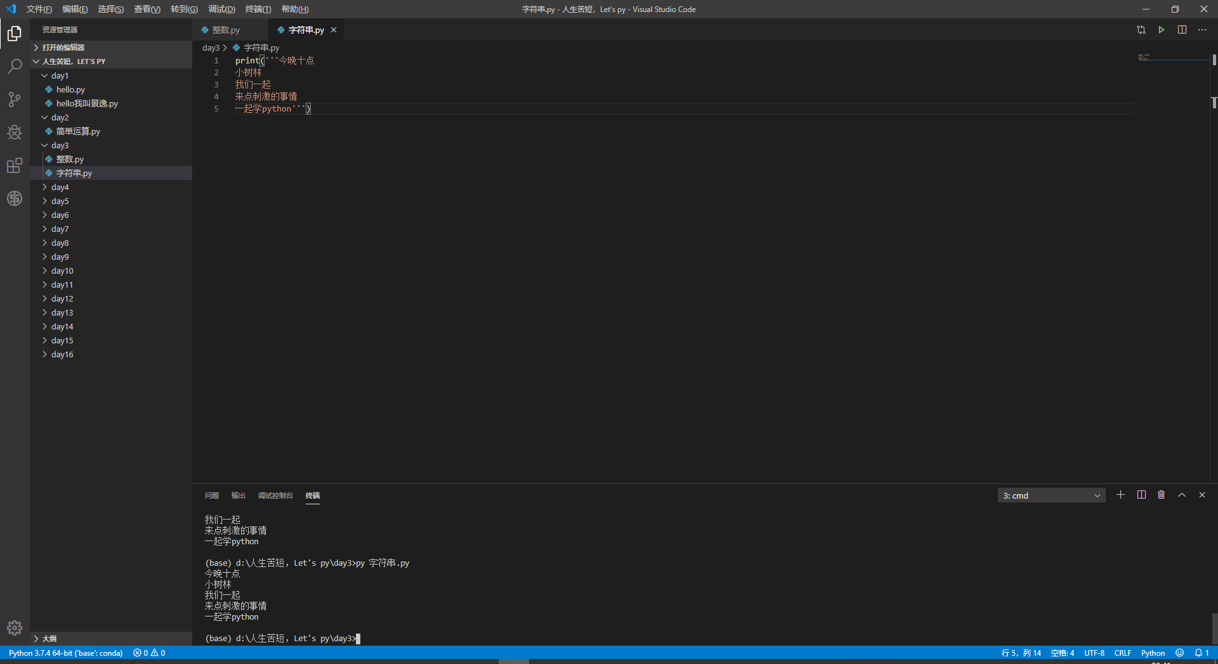The width and height of the screenshot is (1218, 664).
Task: Open the 选择(S) menu
Action: [110, 9]
